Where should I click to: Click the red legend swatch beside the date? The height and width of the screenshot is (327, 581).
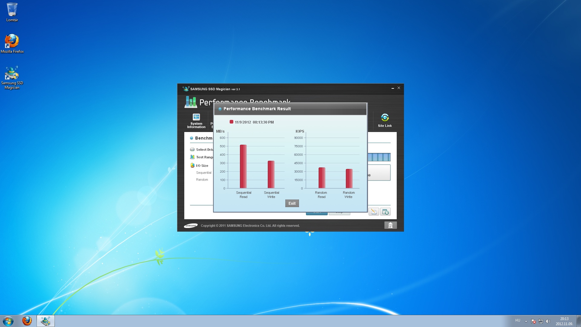(x=231, y=122)
